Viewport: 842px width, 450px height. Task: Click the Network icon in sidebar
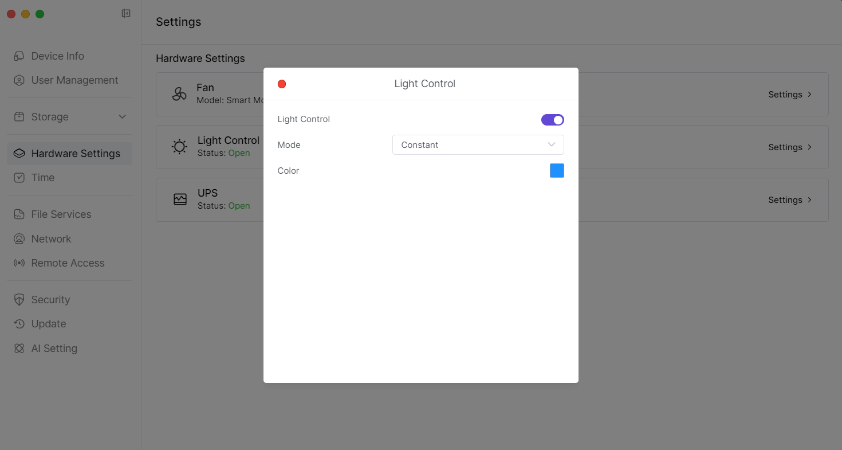19,239
